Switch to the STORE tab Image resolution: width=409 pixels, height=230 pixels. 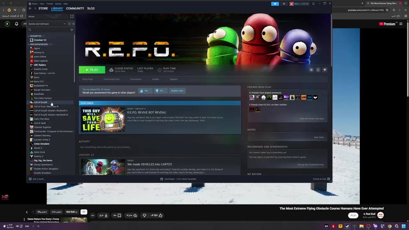43,8
